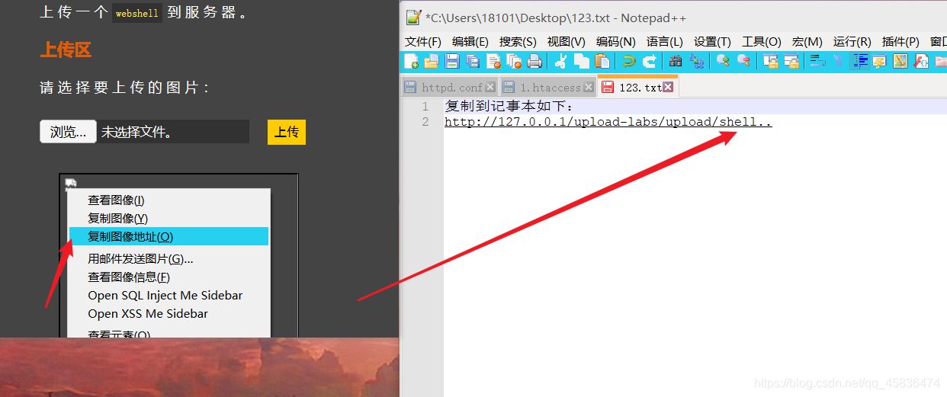The height and width of the screenshot is (397, 947).
Task: Choose 复制图像地址(O) in context menu
Action: click(x=169, y=236)
